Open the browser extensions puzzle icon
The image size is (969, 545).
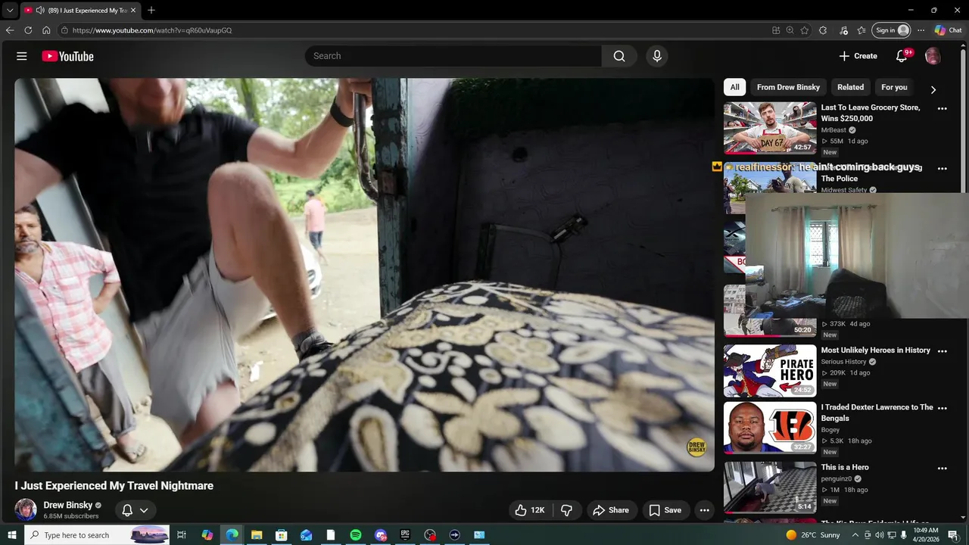[823, 30]
